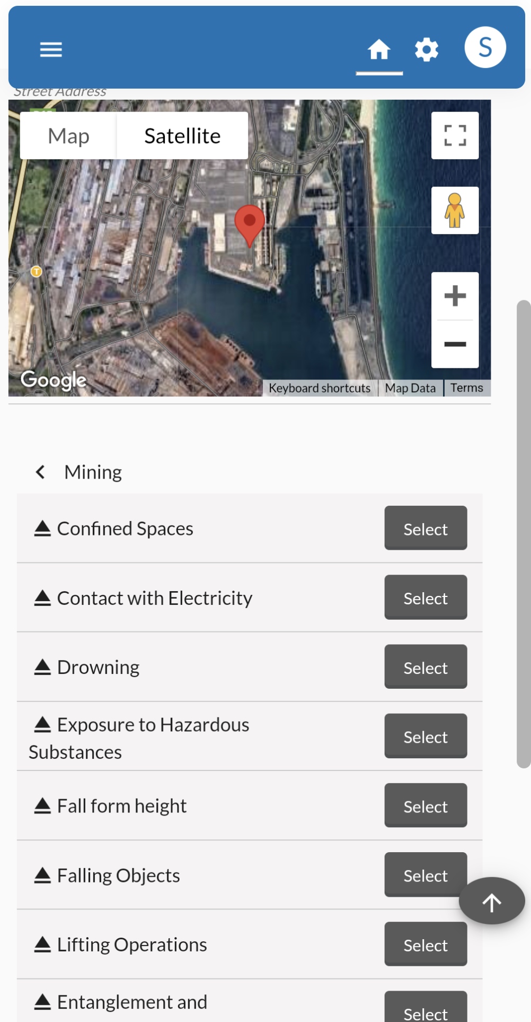Switch to the Map view tab
Screen dimensions: 531x1022
(68, 136)
